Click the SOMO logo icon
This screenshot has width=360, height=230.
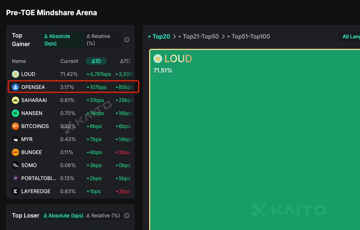[x=16, y=165]
